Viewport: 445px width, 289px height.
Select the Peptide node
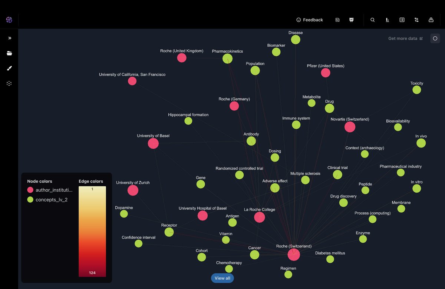[x=365, y=190]
